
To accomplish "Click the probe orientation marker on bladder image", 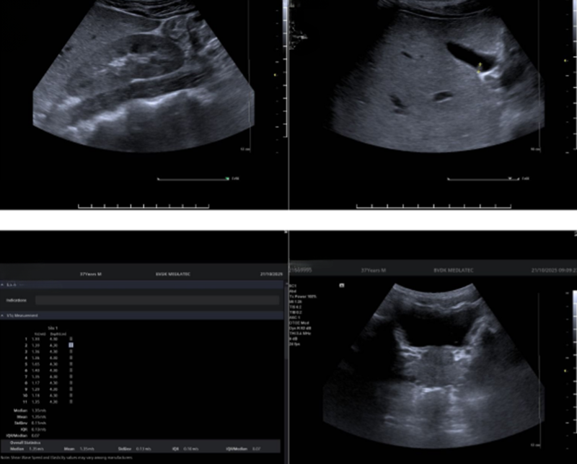I will click(342, 285).
